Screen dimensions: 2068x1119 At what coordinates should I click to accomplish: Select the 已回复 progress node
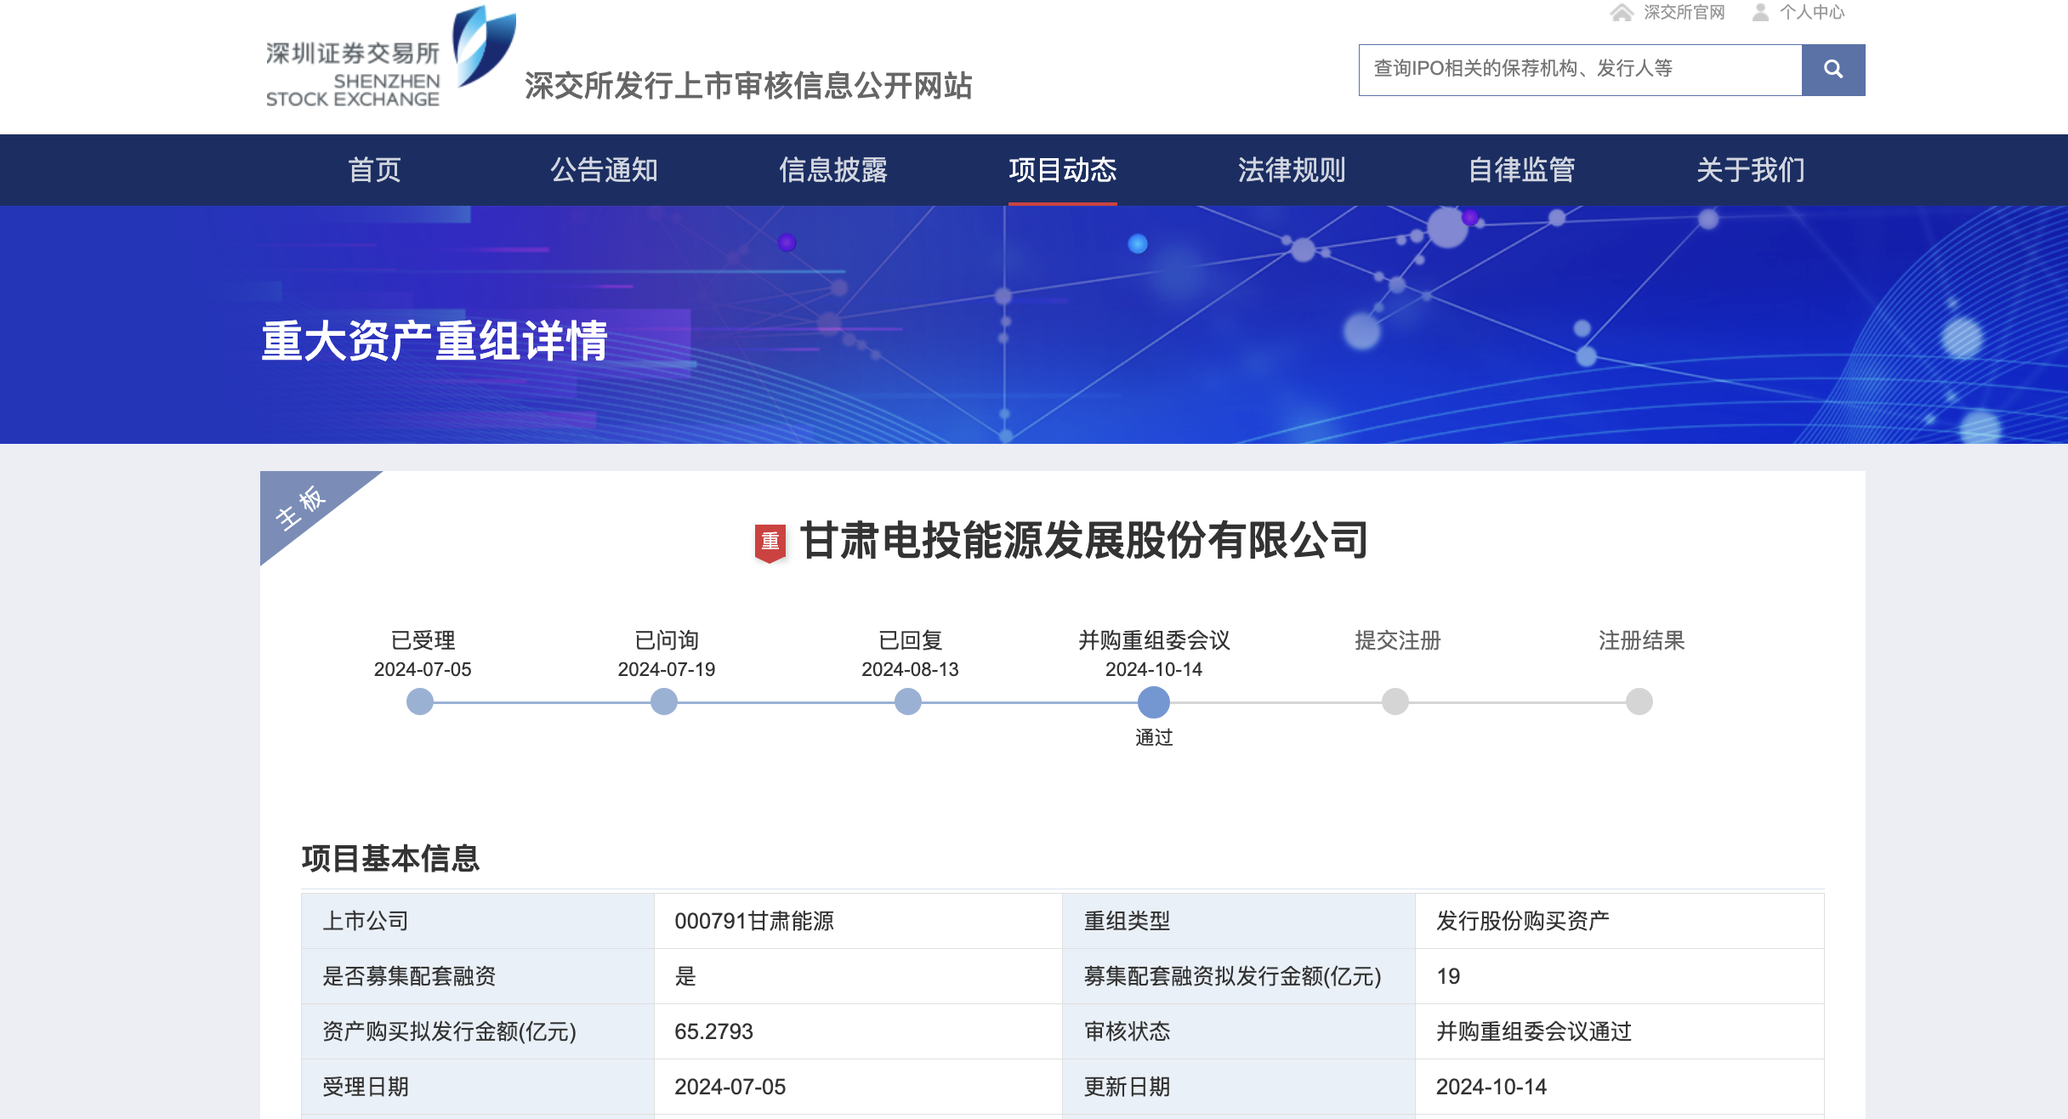click(x=908, y=702)
